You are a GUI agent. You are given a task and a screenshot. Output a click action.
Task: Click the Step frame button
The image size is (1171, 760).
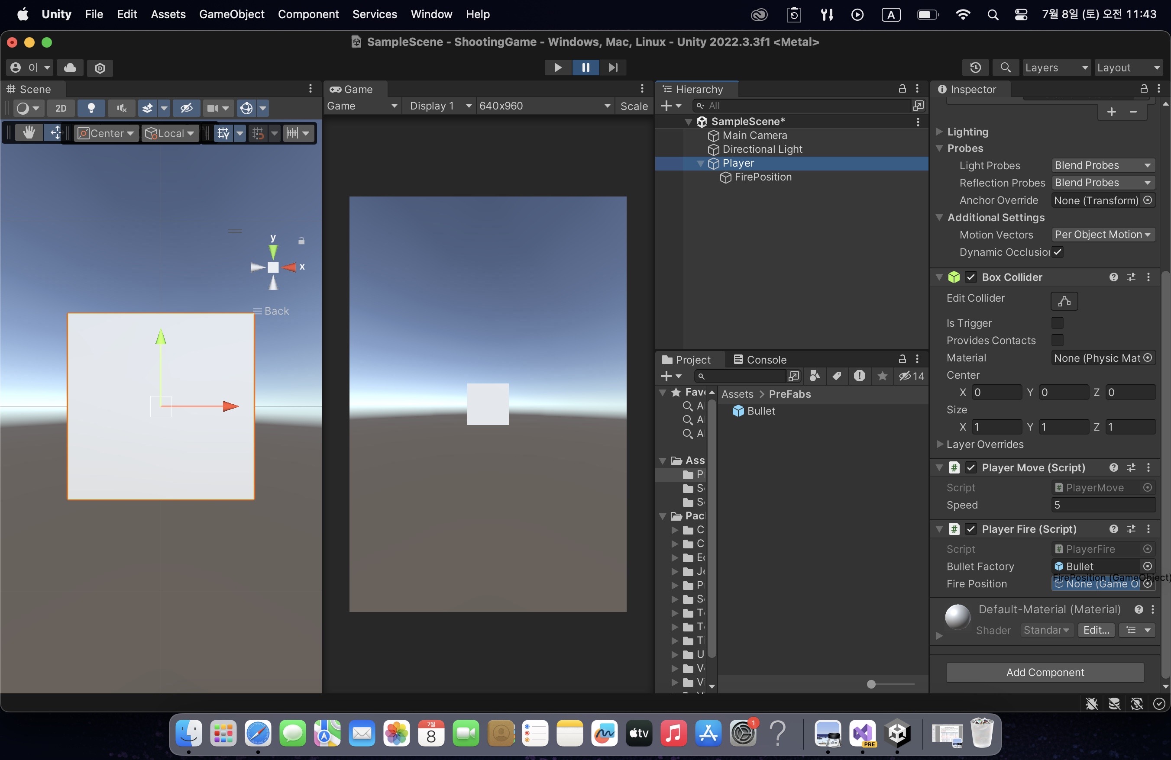pos(613,68)
